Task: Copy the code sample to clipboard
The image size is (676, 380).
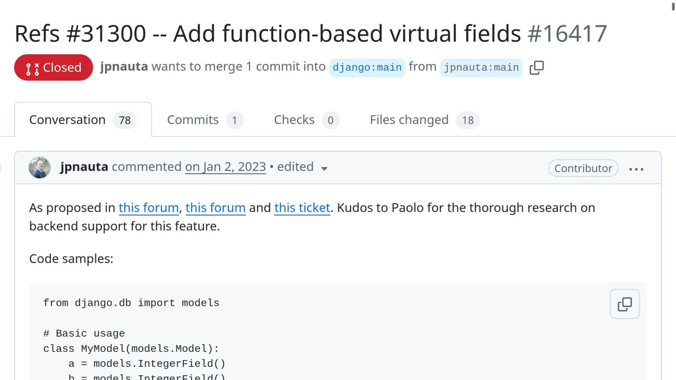Action: click(625, 304)
